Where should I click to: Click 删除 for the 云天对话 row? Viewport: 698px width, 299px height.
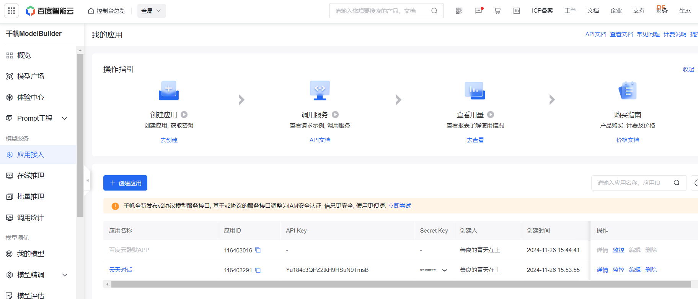pyautogui.click(x=651, y=270)
